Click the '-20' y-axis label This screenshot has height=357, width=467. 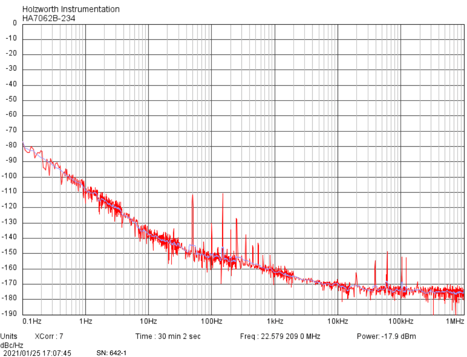coord(11,53)
